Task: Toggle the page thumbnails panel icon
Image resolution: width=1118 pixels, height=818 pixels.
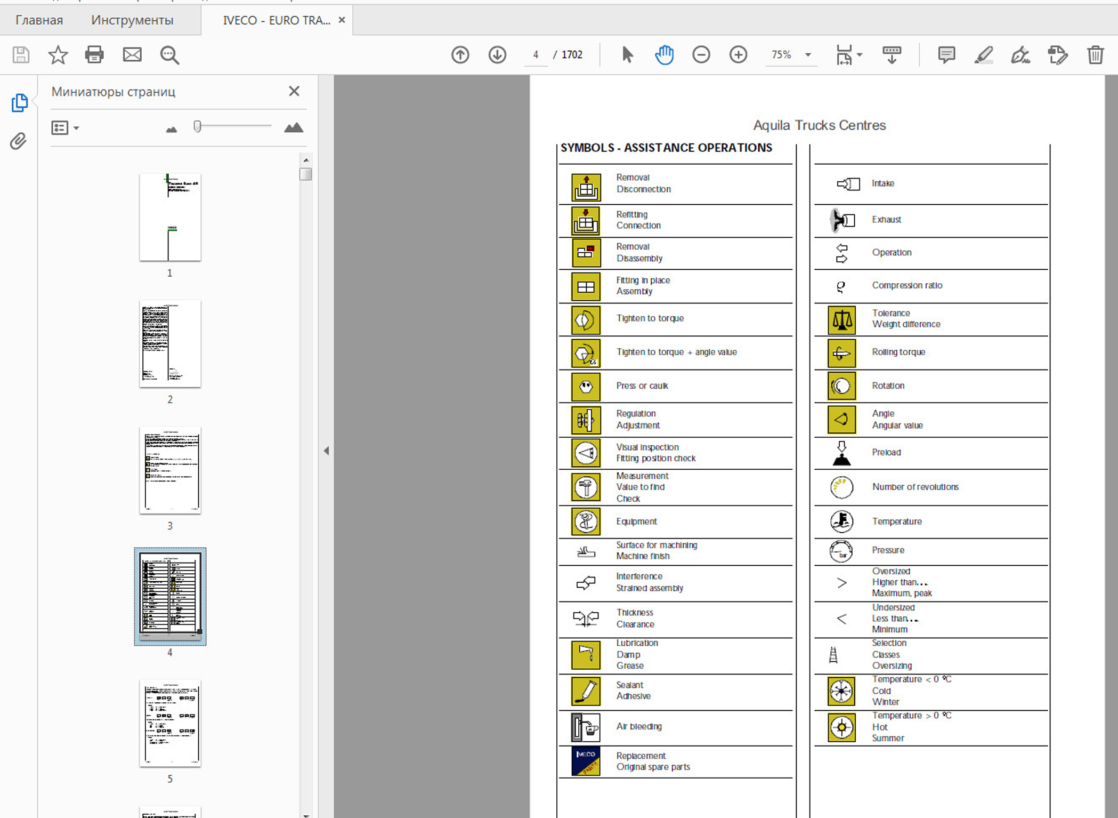Action: point(19,102)
